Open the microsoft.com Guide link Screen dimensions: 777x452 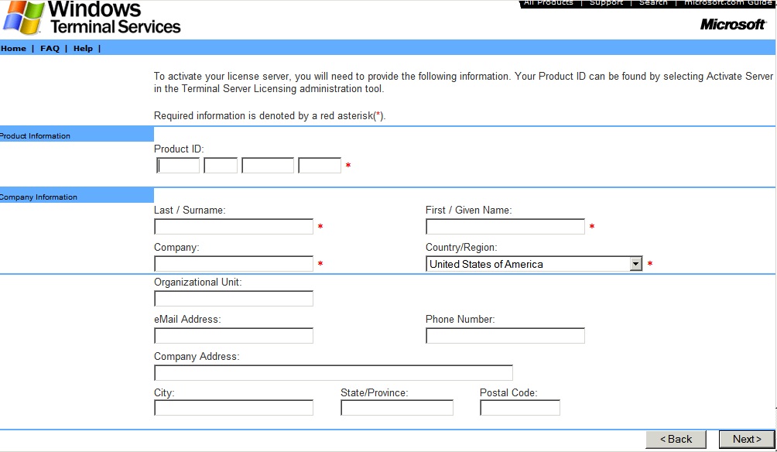point(727,3)
